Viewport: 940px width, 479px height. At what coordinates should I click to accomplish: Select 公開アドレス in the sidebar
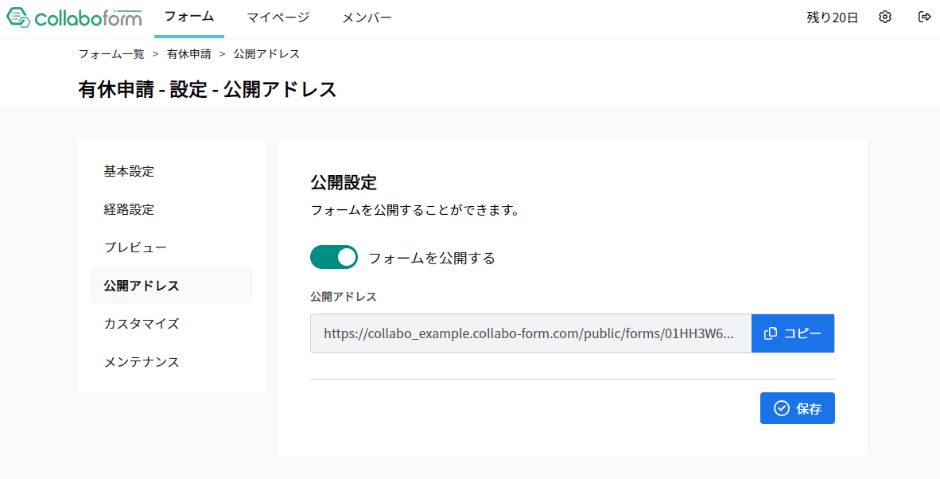[172, 286]
